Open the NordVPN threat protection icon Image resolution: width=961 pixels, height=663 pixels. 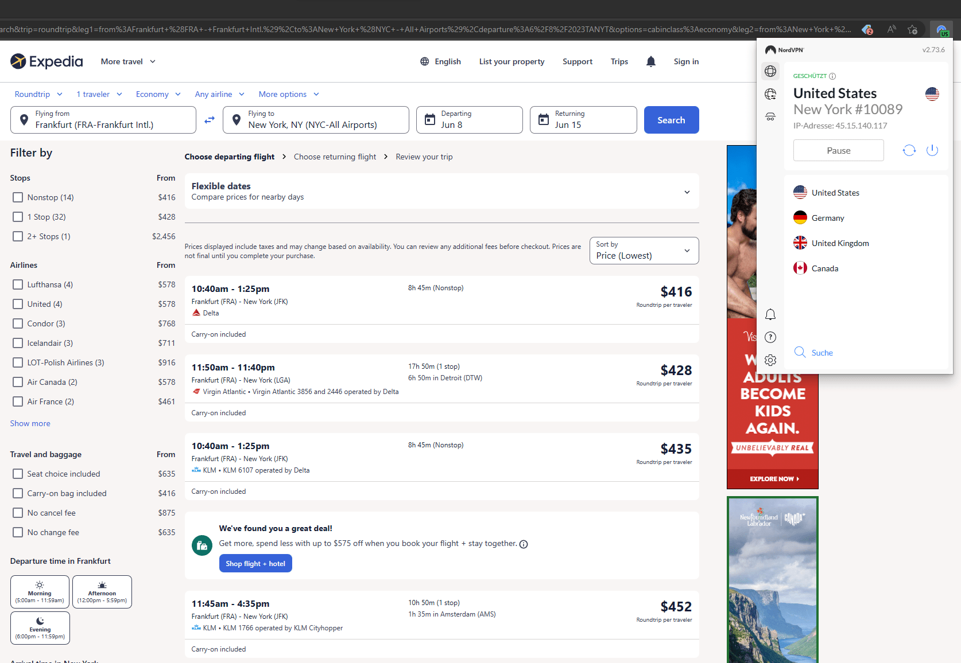[770, 116]
